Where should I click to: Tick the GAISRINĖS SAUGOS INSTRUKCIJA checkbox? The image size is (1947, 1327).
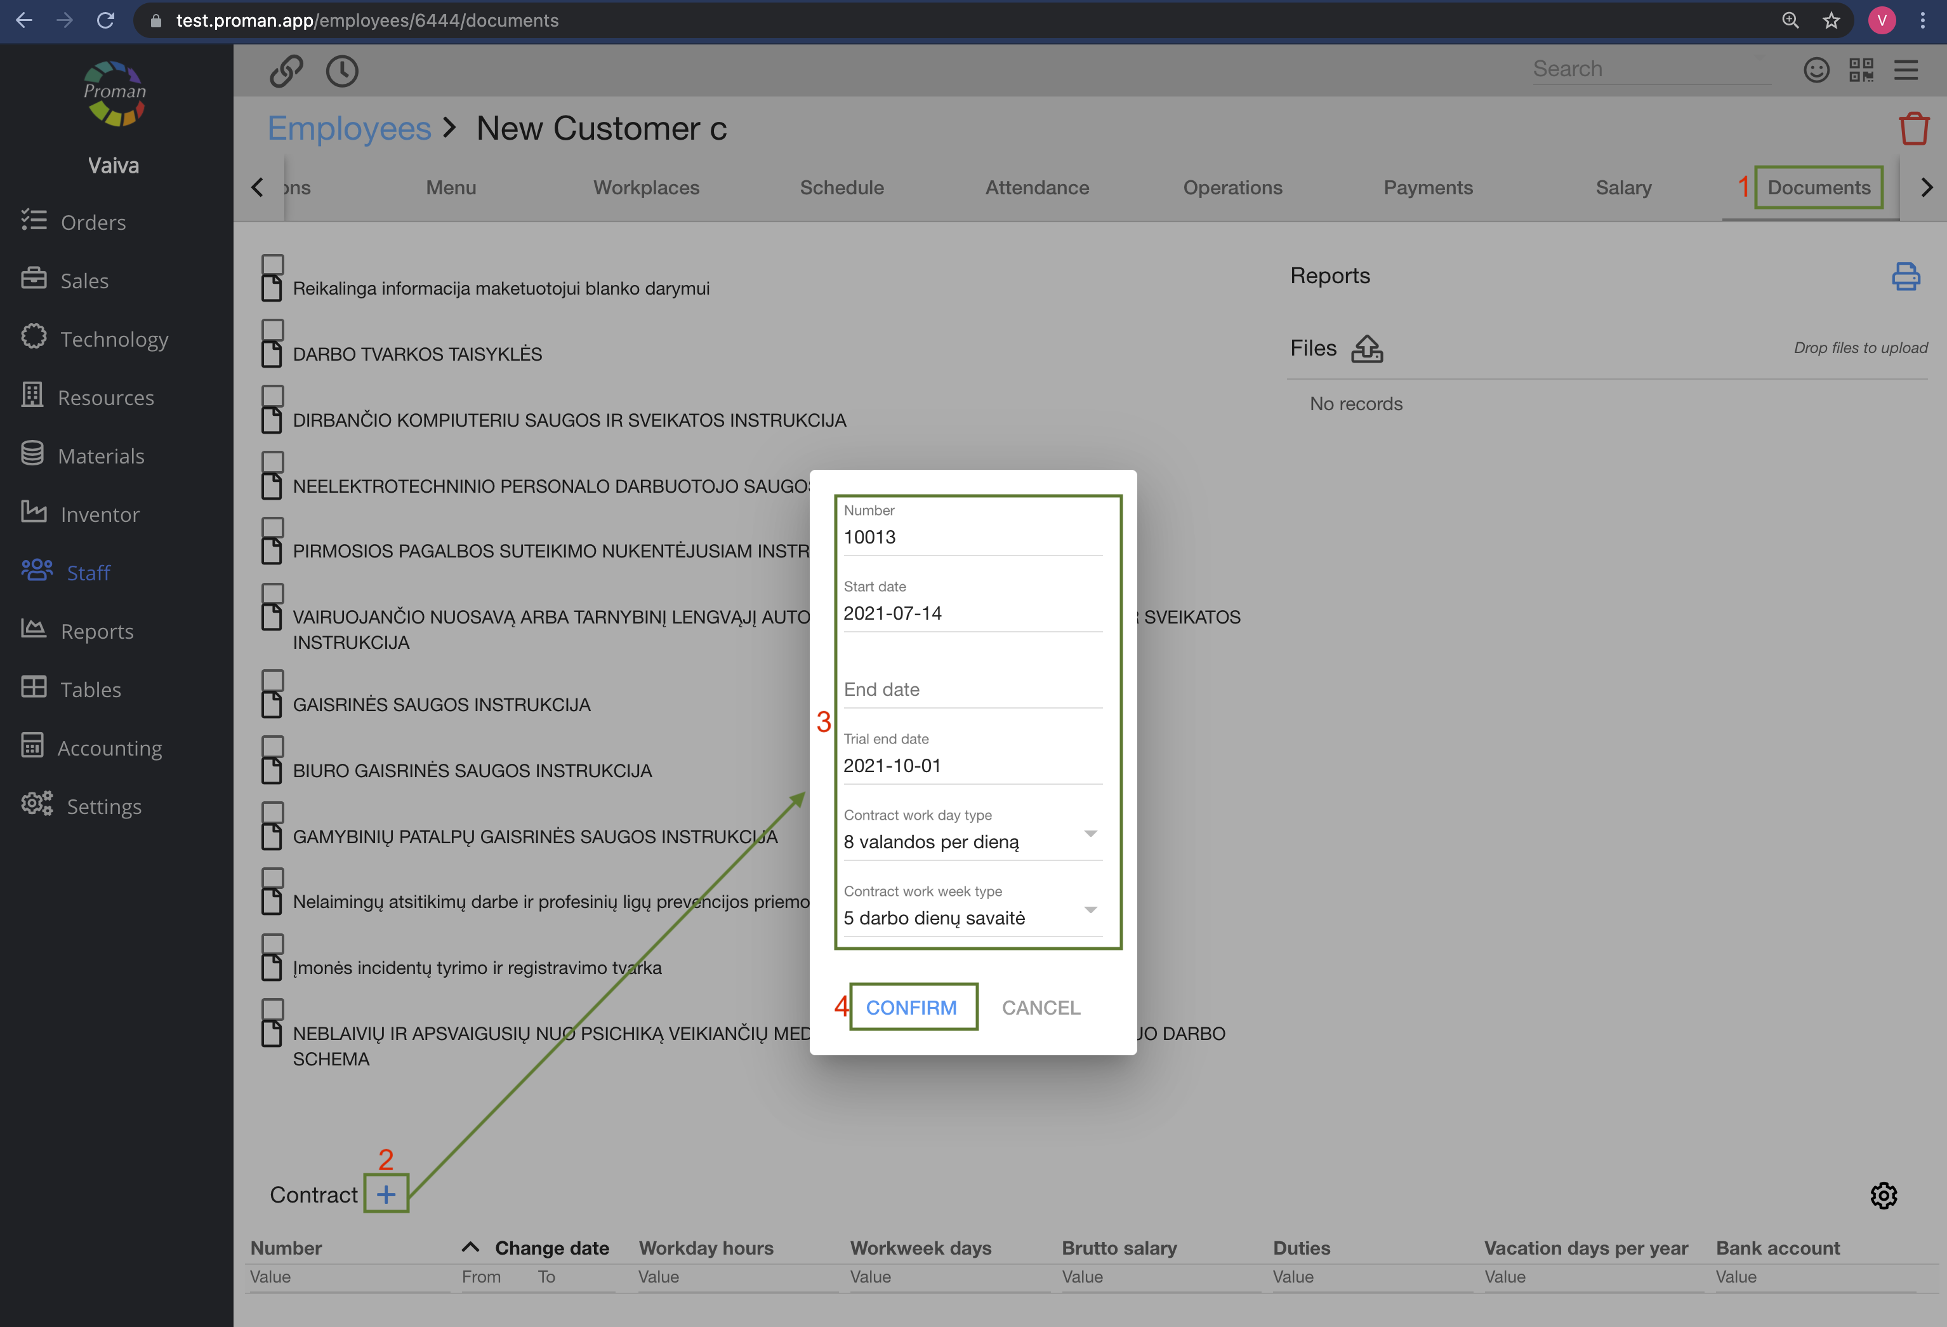point(273,680)
